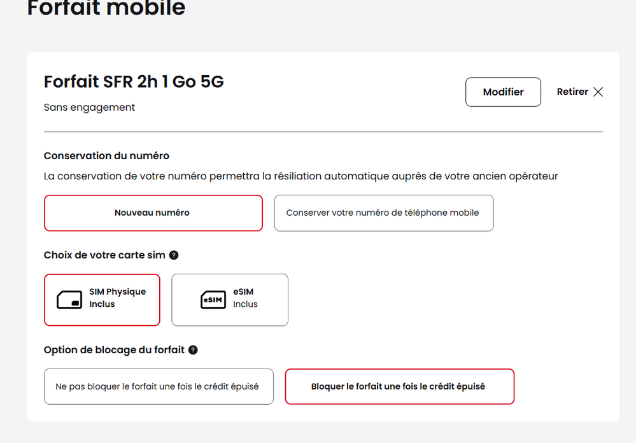Open help icon for carte sim choice
The height and width of the screenshot is (443, 636).
tap(174, 255)
